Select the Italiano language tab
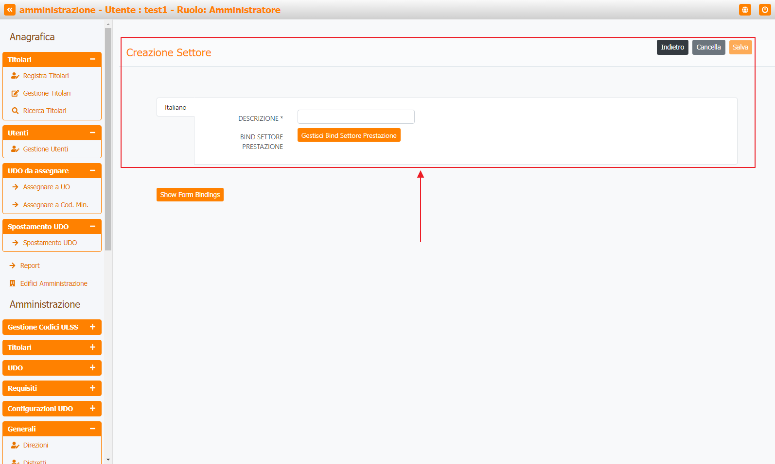This screenshot has height=464, width=775. coord(176,107)
